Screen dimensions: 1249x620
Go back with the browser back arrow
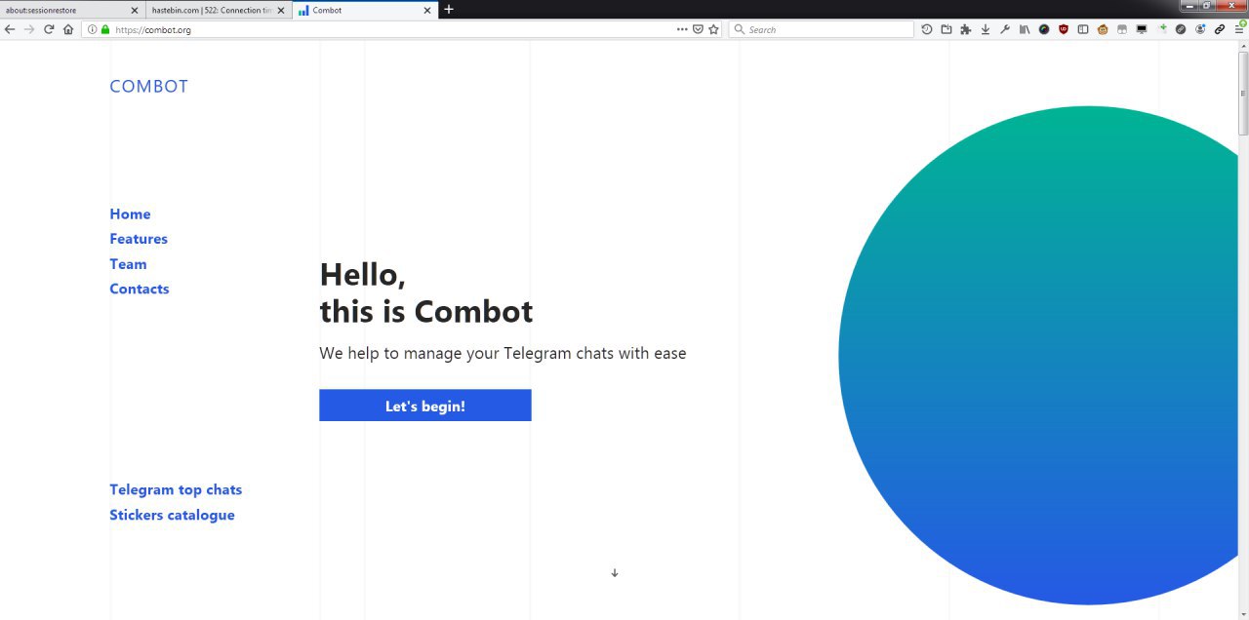[10, 29]
